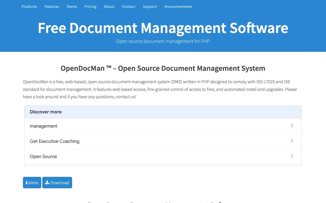View the Announcements menu item
Image resolution: width=326 pixels, height=203 pixels.
pyautogui.click(x=178, y=7)
